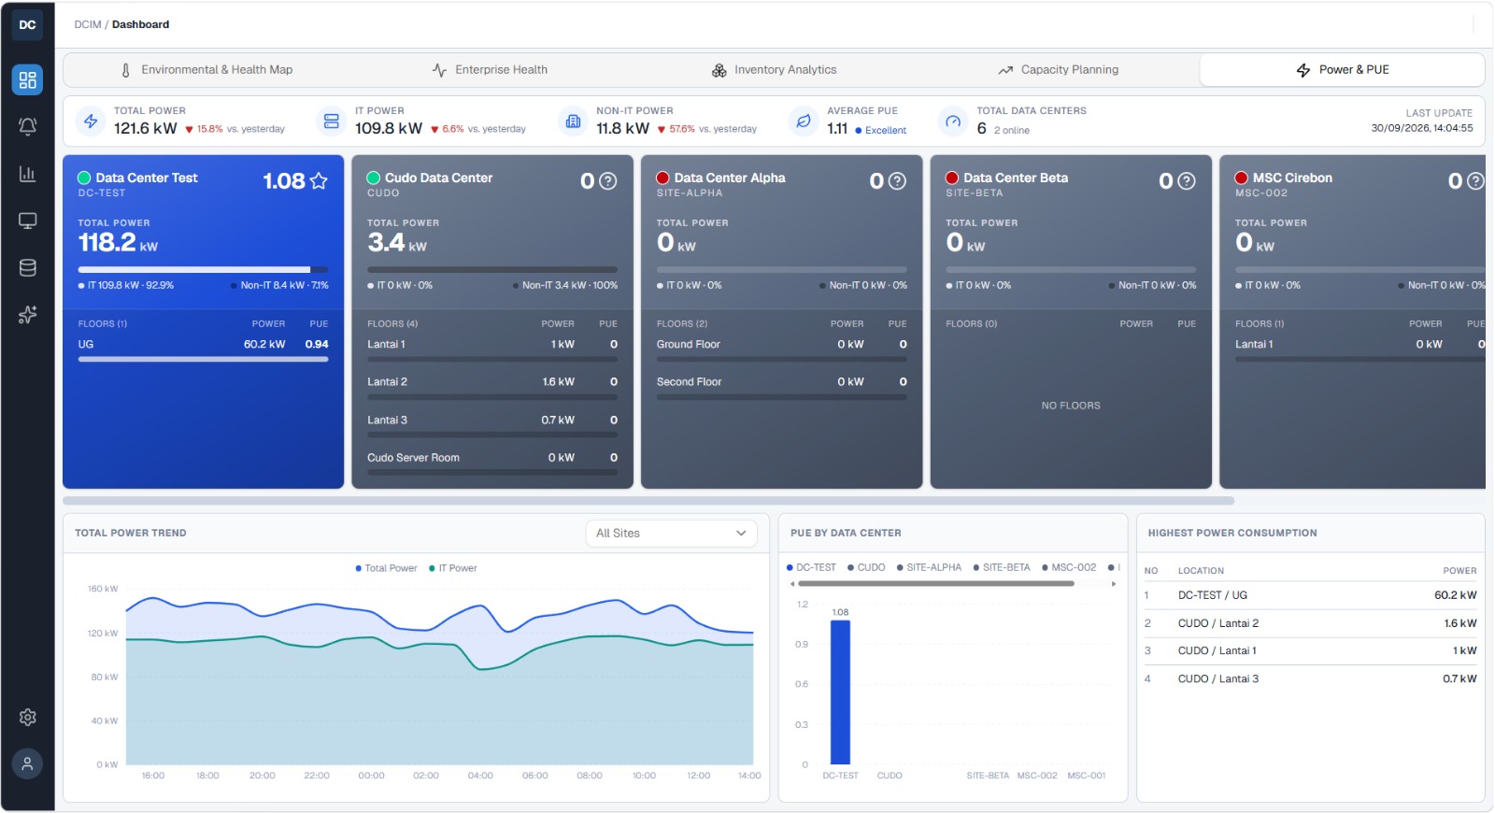Viewport: 1495px width, 813px height.
Task: Toggle MSC-002 series in PUE legend
Action: point(1069,567)
